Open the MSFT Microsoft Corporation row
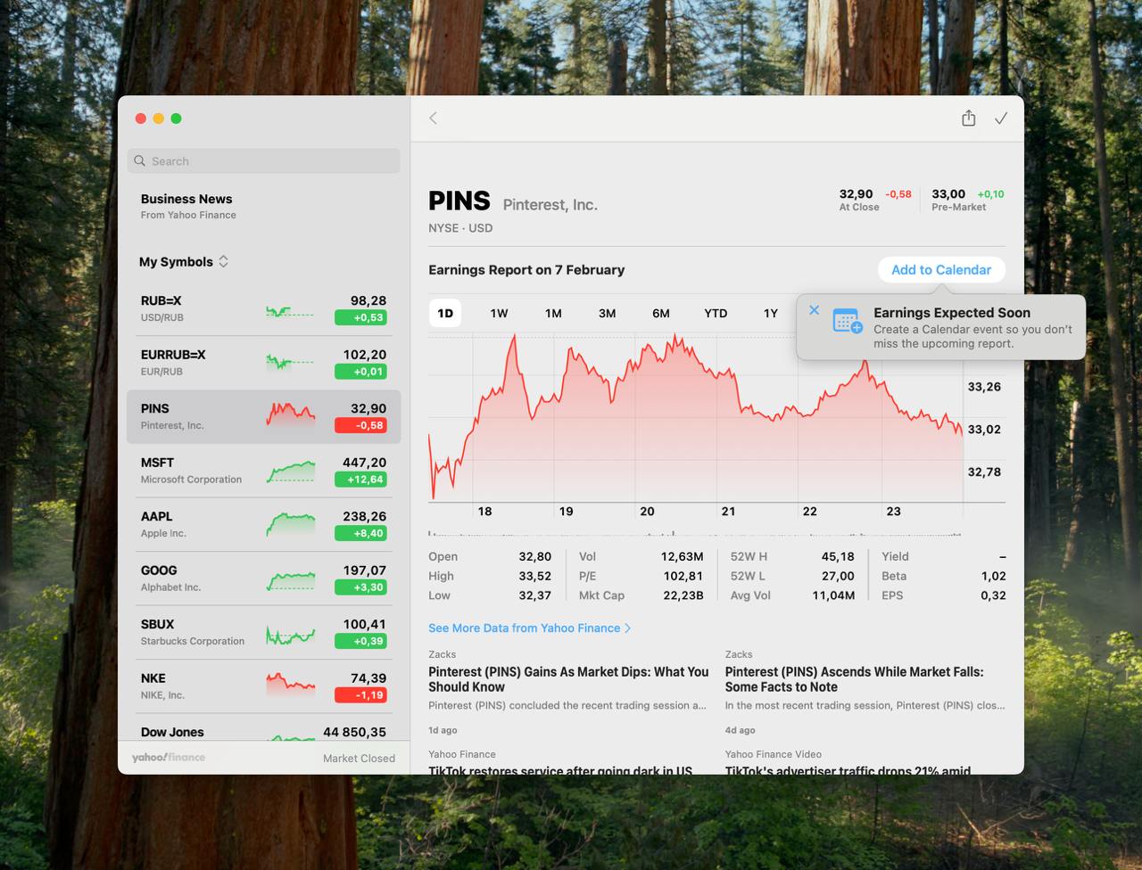This screenshot has width=1142, height=870. coord(263,471)
